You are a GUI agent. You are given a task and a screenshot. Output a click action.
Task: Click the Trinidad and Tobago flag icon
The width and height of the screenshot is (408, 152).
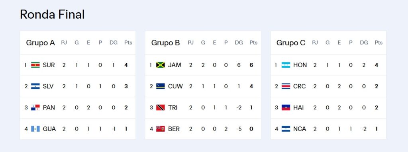(161, 107)
